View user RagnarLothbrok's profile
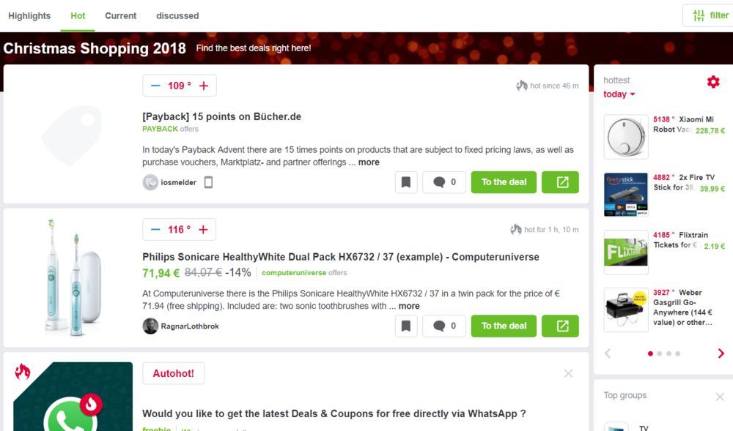Screen dimensions: 733x431 [x=190, y=326]
